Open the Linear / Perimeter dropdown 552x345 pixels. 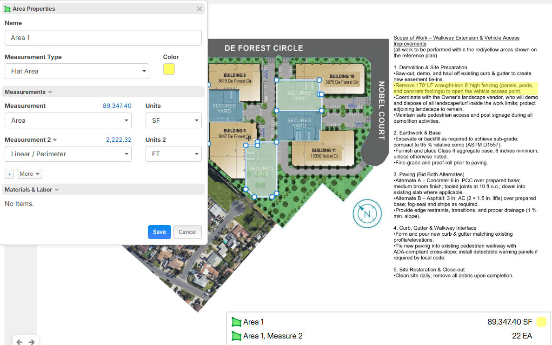[68, 154]
